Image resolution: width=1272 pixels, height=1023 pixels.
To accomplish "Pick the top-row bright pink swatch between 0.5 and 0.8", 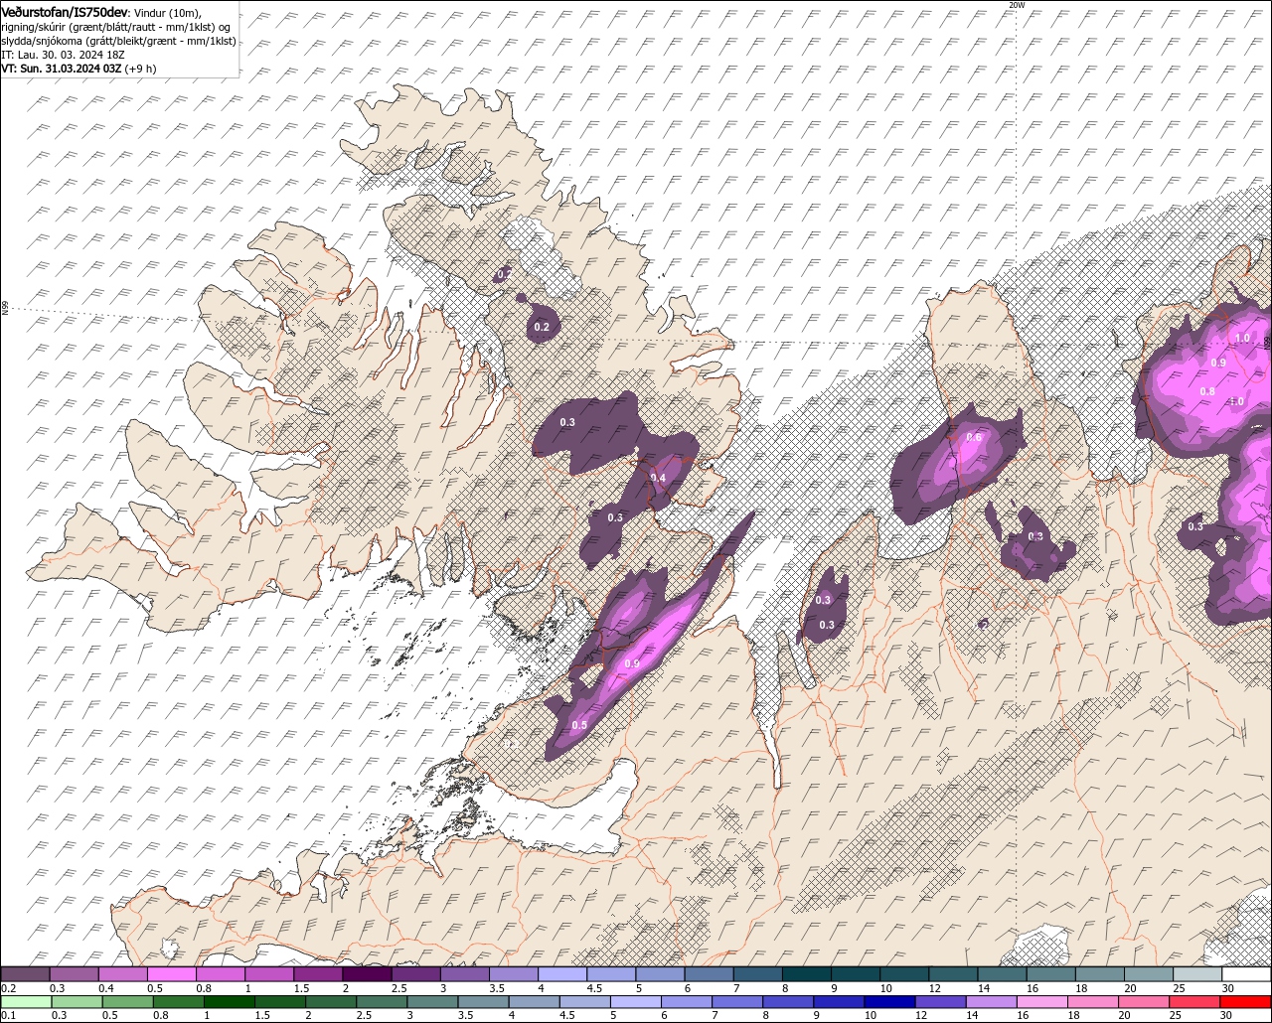I will click(x=172, y=974).
